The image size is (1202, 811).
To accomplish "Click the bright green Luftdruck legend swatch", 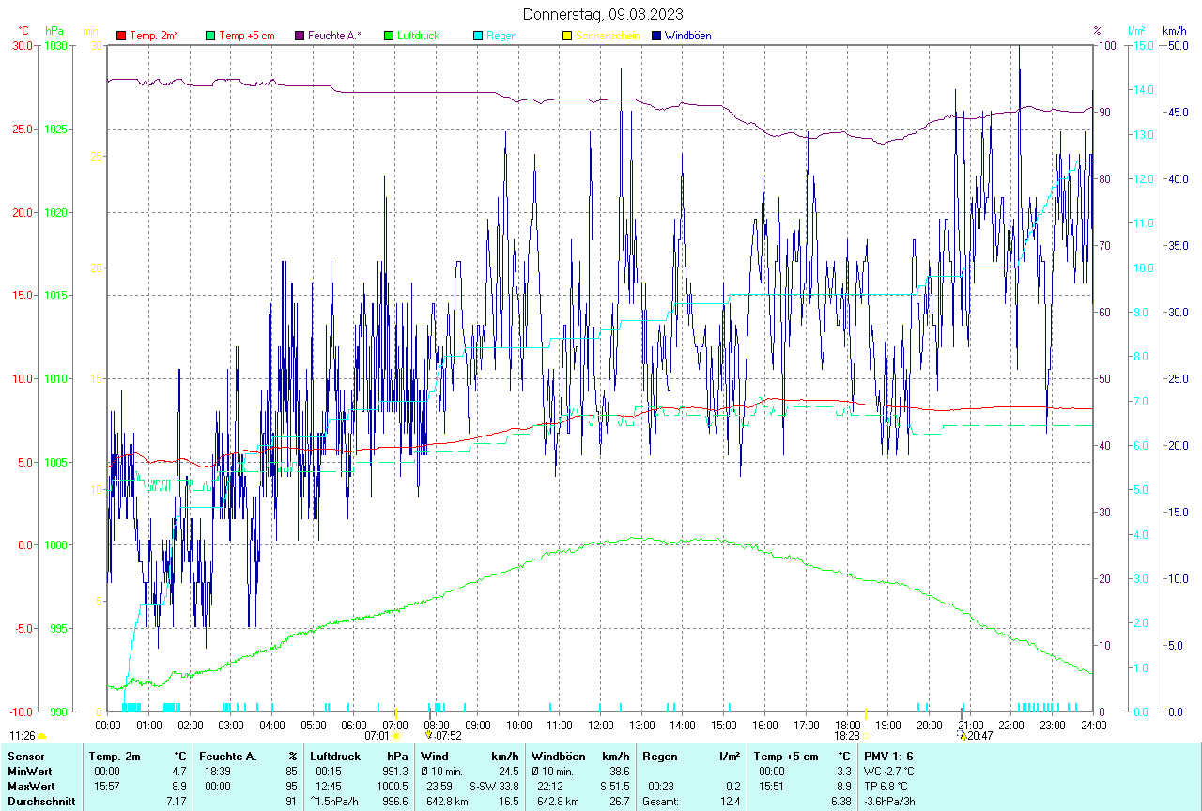I will [389, 36].
